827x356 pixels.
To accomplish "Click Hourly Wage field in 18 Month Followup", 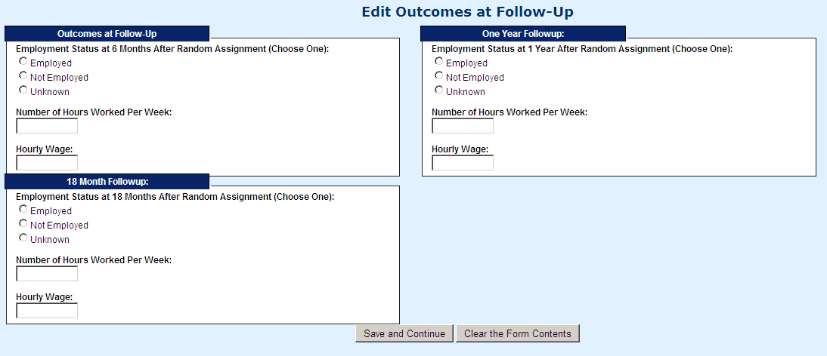I will (47, 311).
